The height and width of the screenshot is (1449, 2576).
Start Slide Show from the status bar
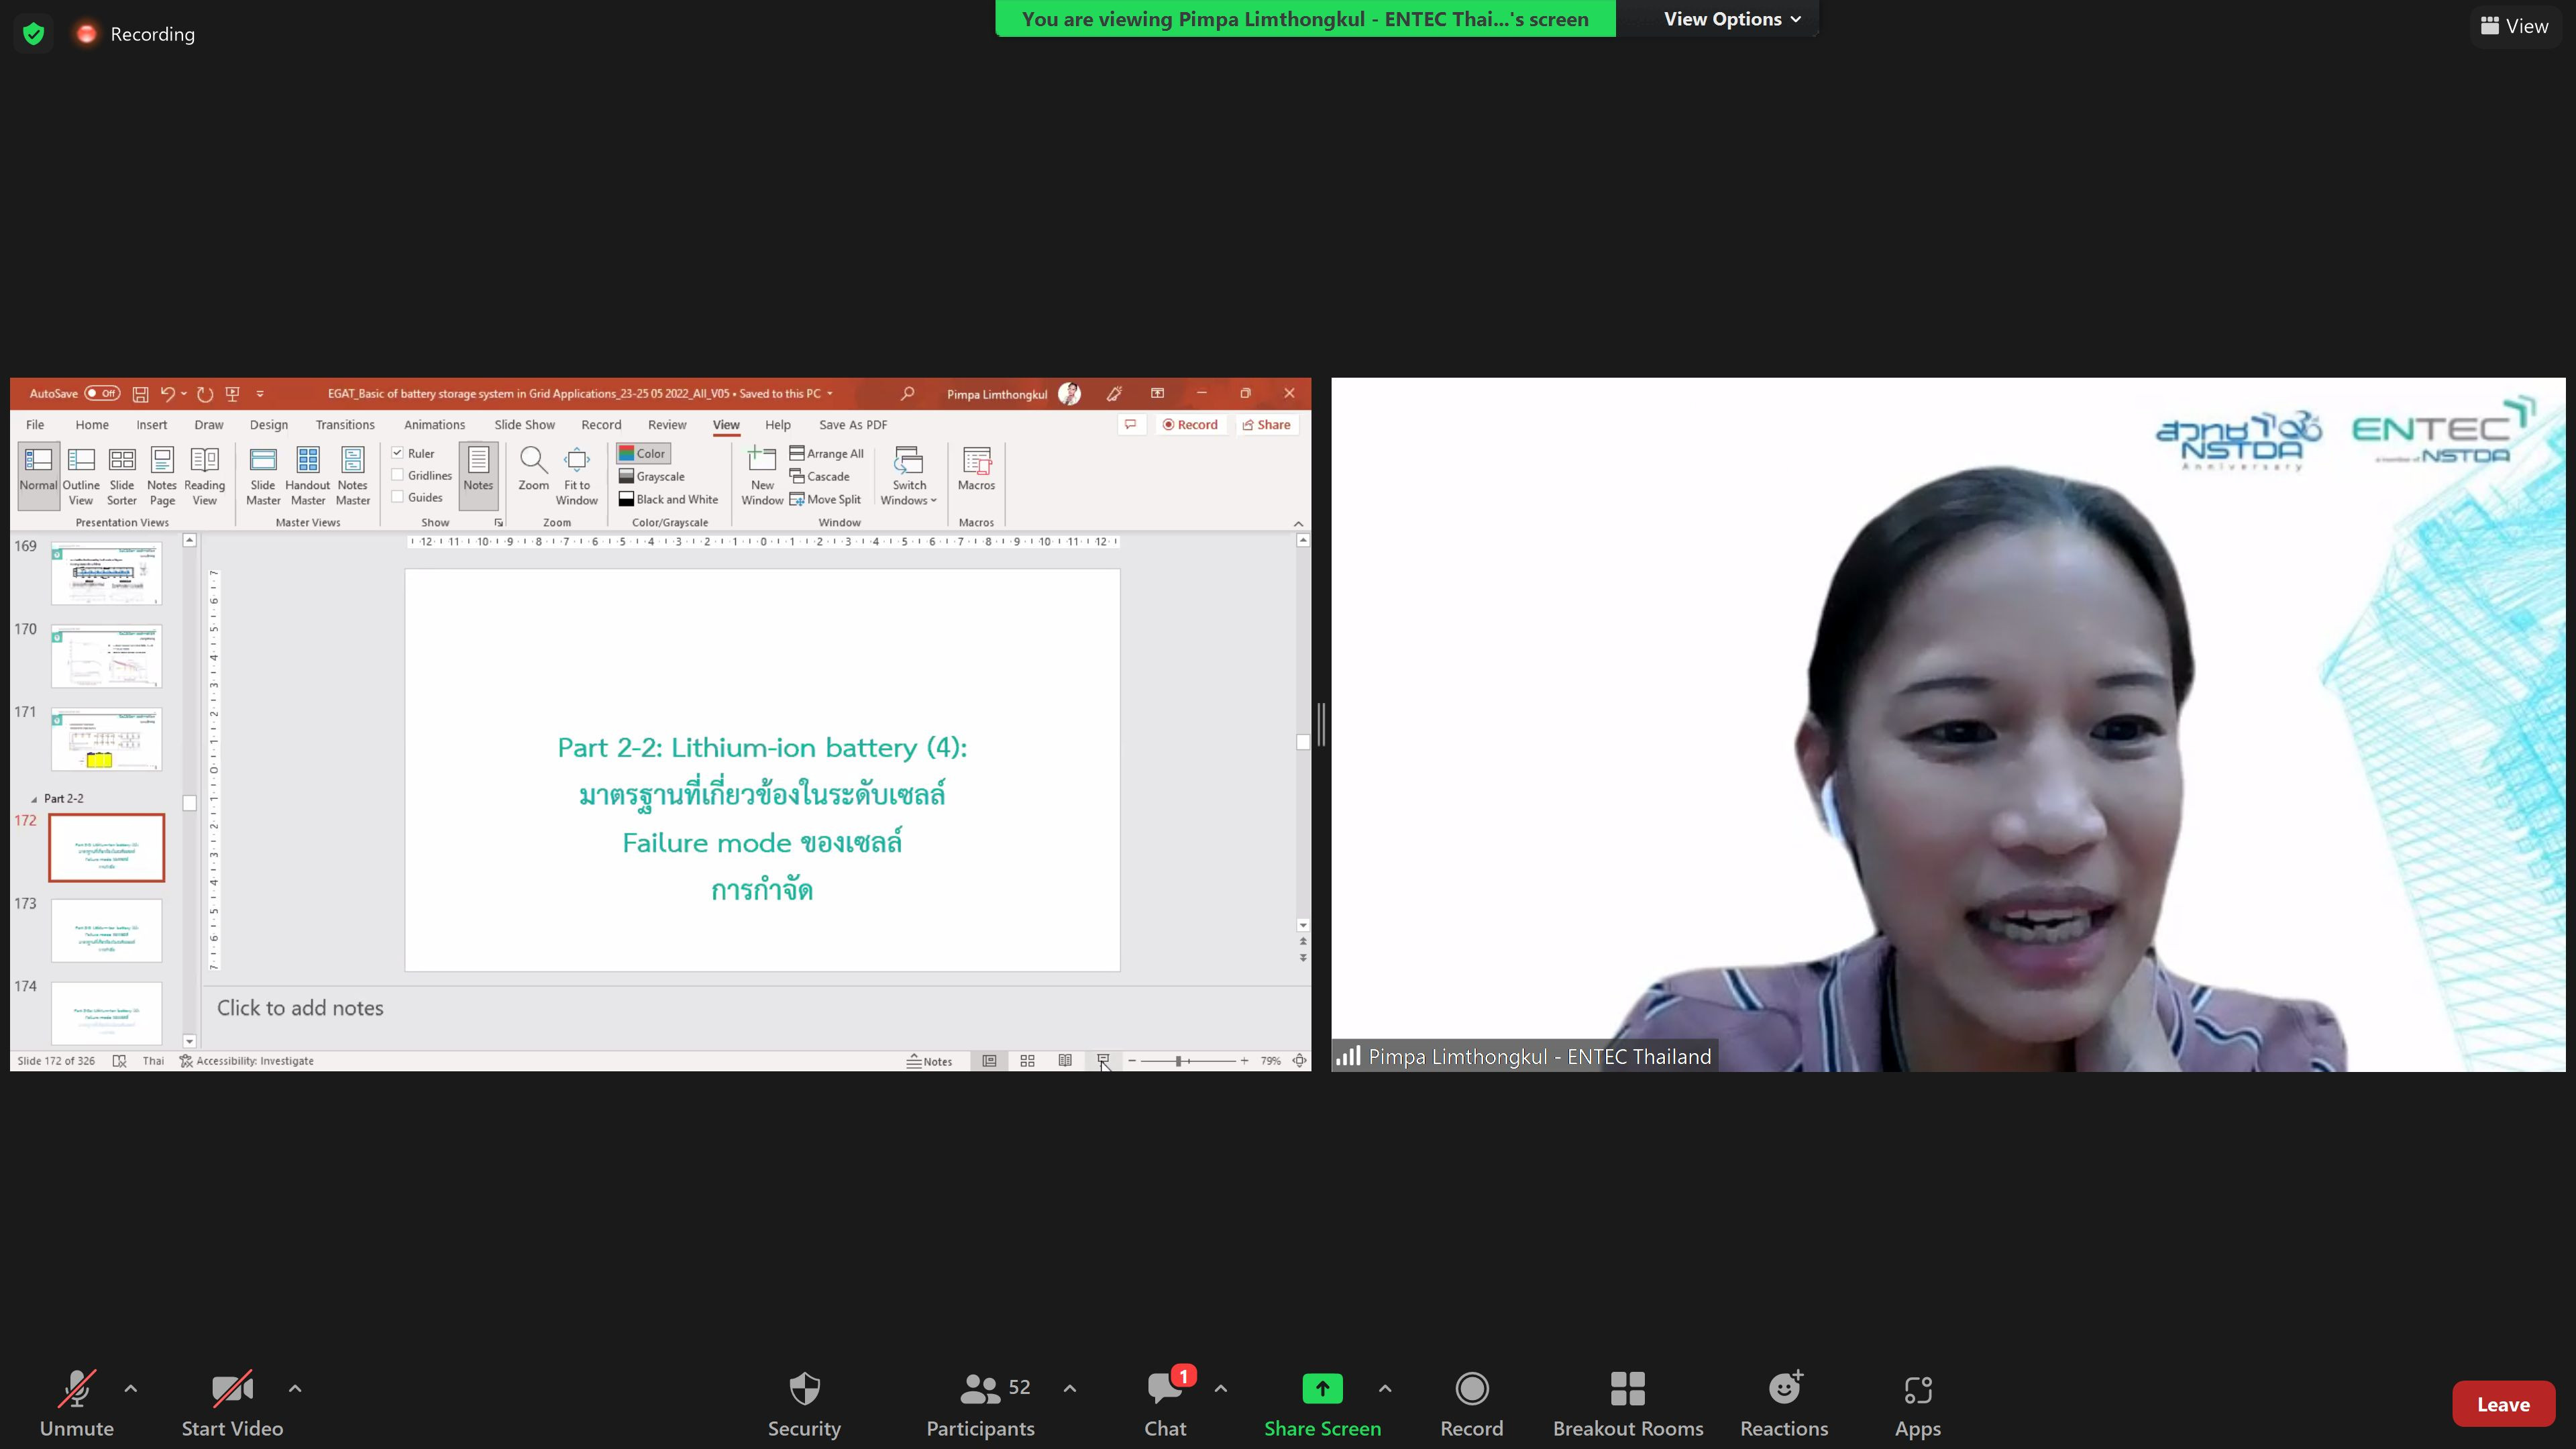pyautogui.click(x=1103, y=1061)
